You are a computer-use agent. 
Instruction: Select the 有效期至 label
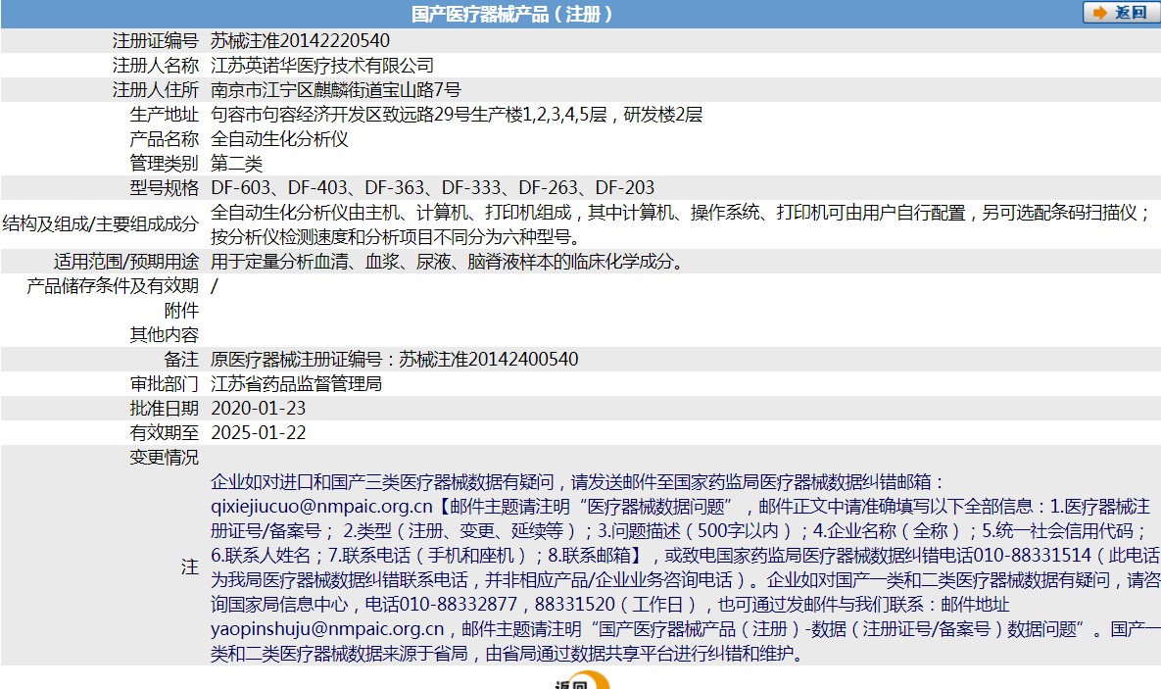[165, 432]
